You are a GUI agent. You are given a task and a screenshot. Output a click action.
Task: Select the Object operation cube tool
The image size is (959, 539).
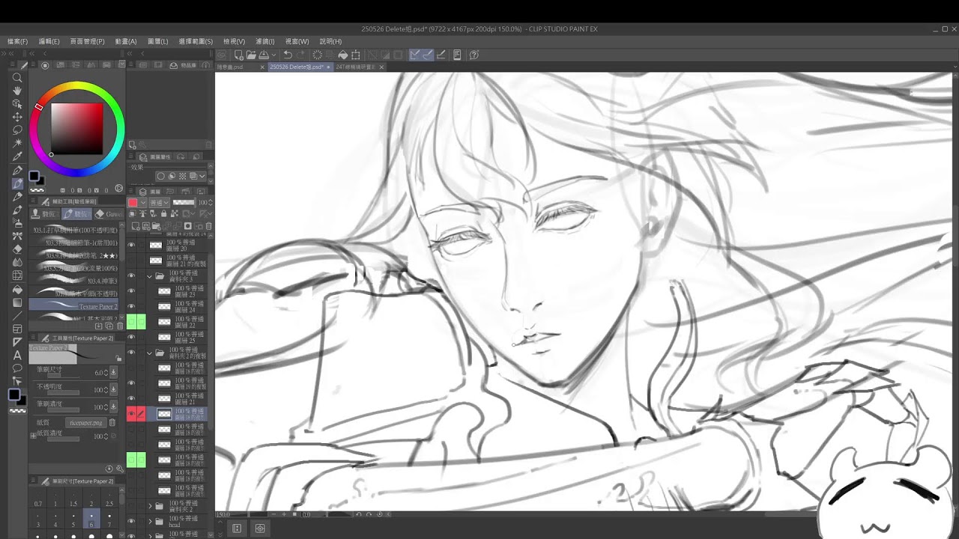[17, 104]
